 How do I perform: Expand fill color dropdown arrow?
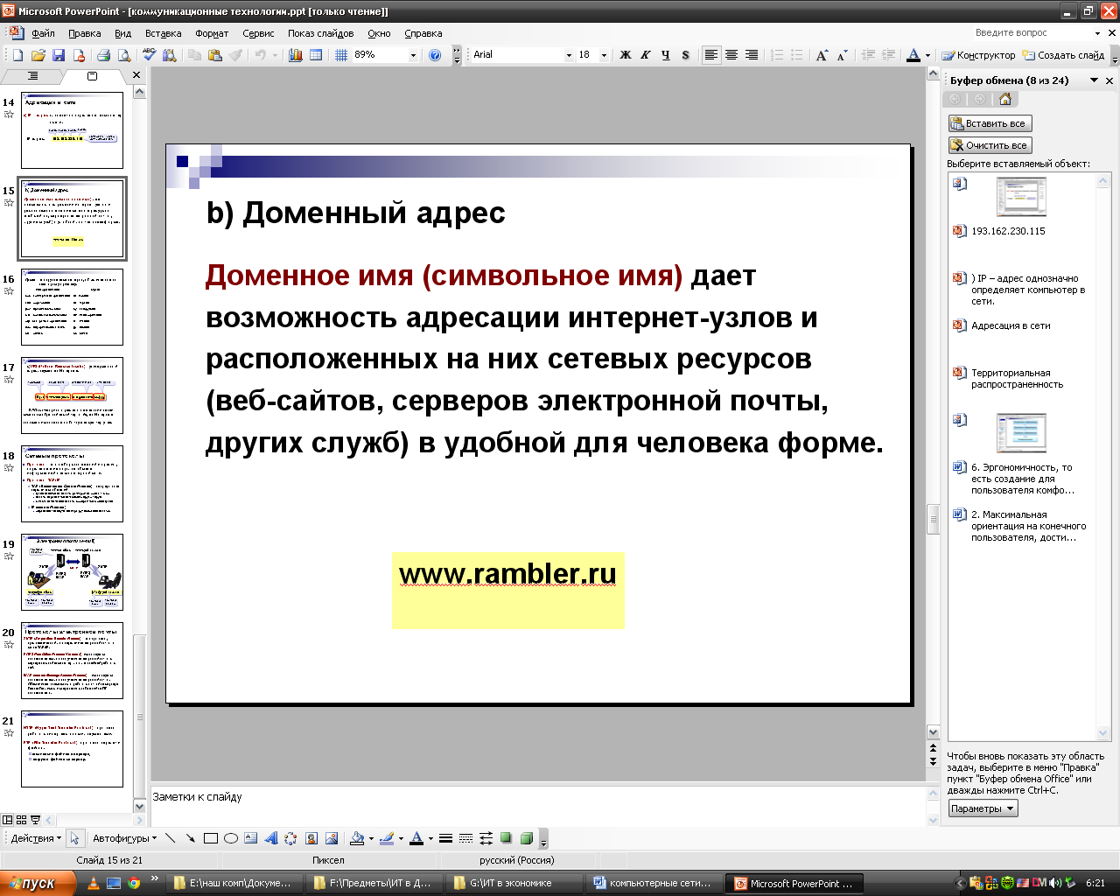[371, 838]
